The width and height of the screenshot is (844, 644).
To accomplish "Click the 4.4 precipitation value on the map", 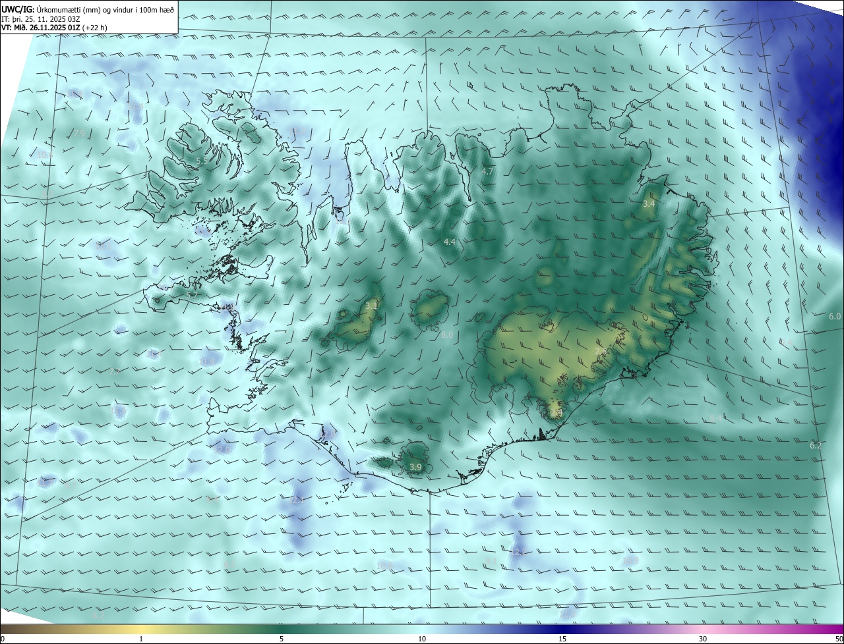I will click(450, 242).
